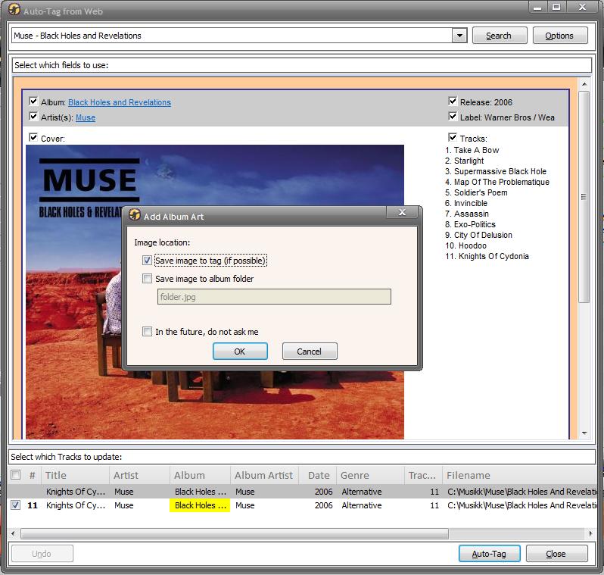Click Cancel in Add Album Art dialog
604x575 pixels.
pyautogui.click(x=310, y=352)
